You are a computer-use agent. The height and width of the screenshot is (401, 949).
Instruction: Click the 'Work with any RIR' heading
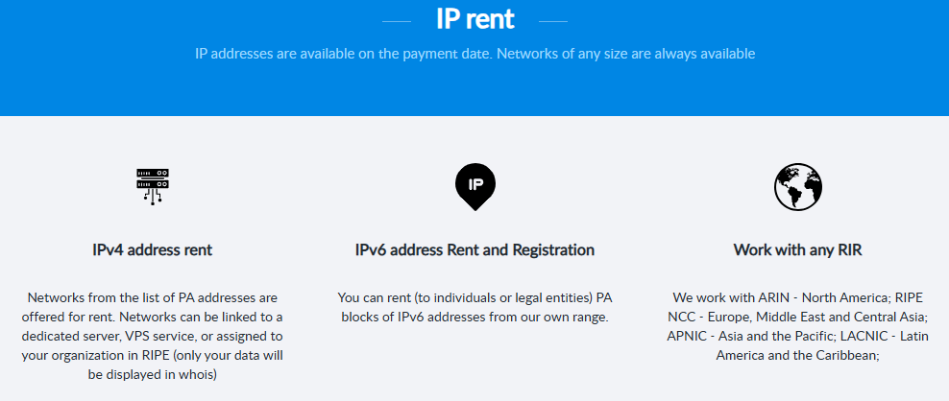(x=797, y=250)
